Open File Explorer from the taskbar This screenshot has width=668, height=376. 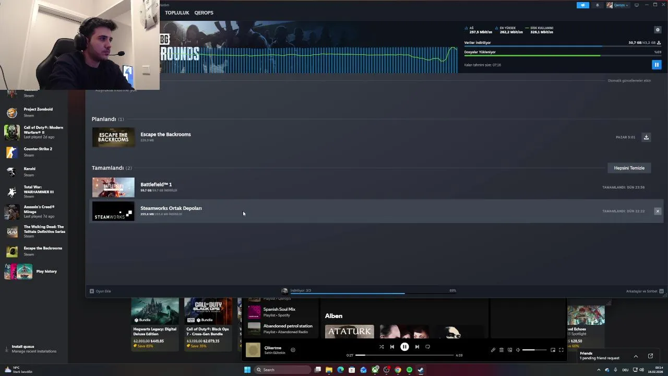tap(329, 370)
